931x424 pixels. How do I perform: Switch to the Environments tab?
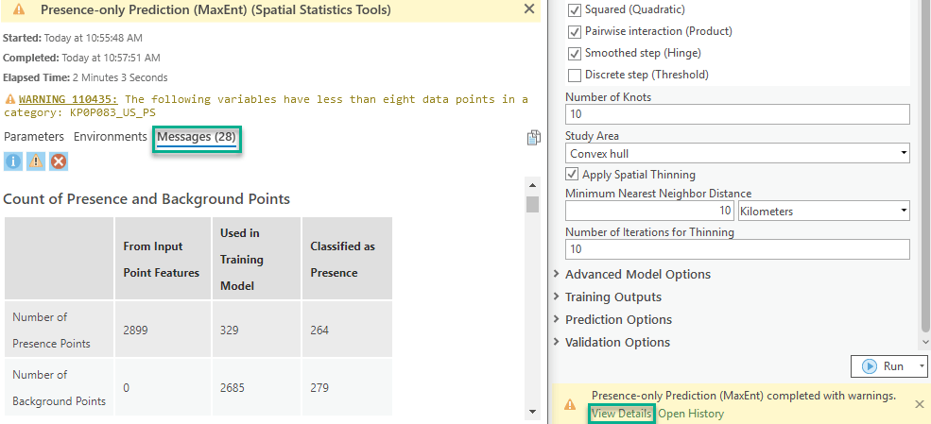111,137
